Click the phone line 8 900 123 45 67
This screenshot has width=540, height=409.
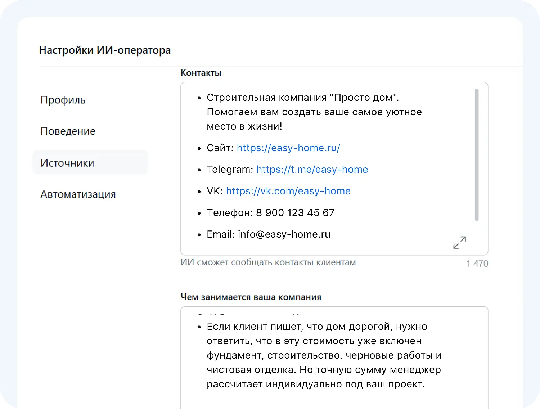[270, 213]
